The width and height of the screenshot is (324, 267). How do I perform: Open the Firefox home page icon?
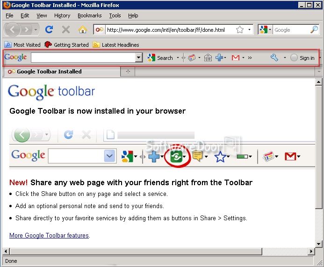point(82,30)
